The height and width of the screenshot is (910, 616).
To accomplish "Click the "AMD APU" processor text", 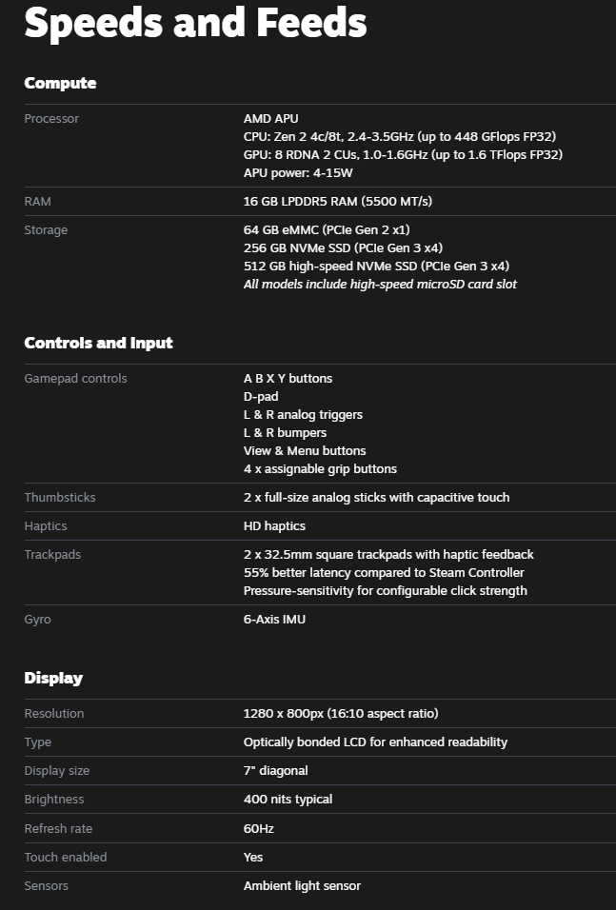I will (270, 119).
